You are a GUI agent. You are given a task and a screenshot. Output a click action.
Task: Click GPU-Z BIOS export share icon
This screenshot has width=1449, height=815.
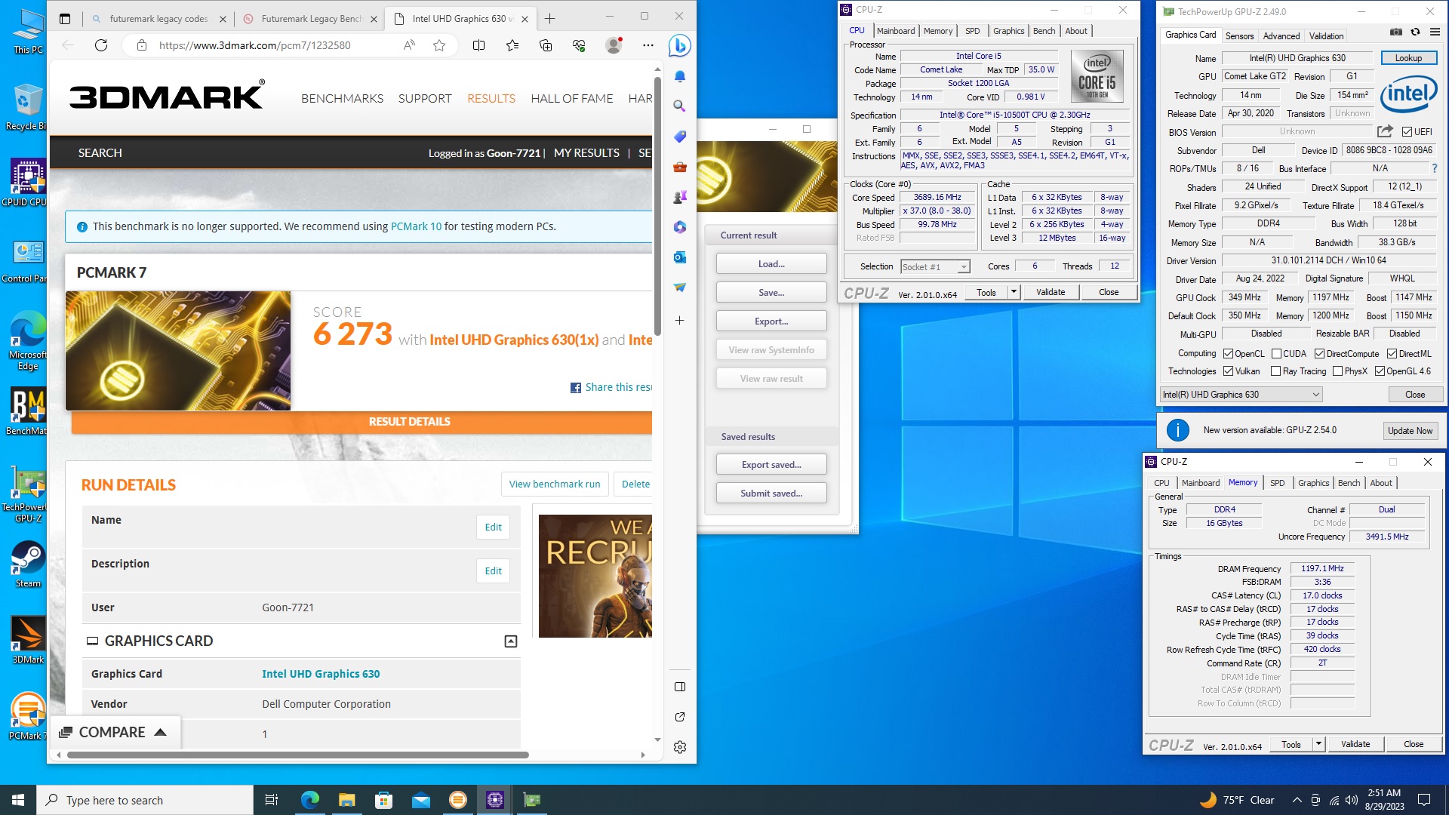pyautogui.click(x=1385, y=131)
